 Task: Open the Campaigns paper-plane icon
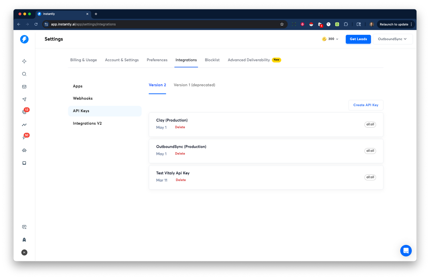coord(24,99)
